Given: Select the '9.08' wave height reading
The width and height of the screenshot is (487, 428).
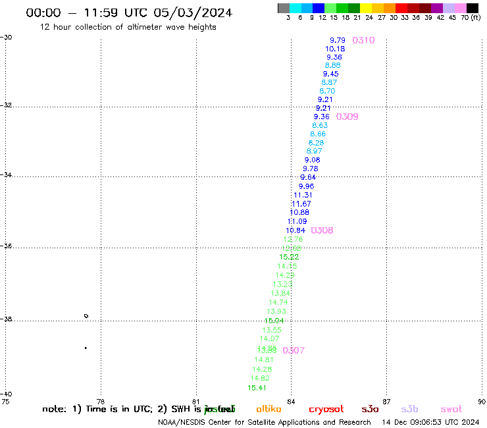Looking at the screenshot, I should pos(313,160).
